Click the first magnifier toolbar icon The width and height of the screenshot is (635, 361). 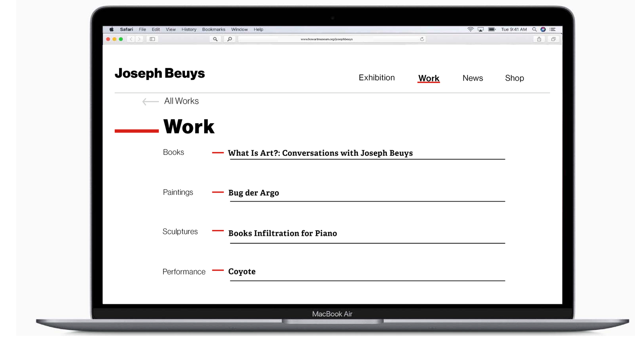click(215, 39)
